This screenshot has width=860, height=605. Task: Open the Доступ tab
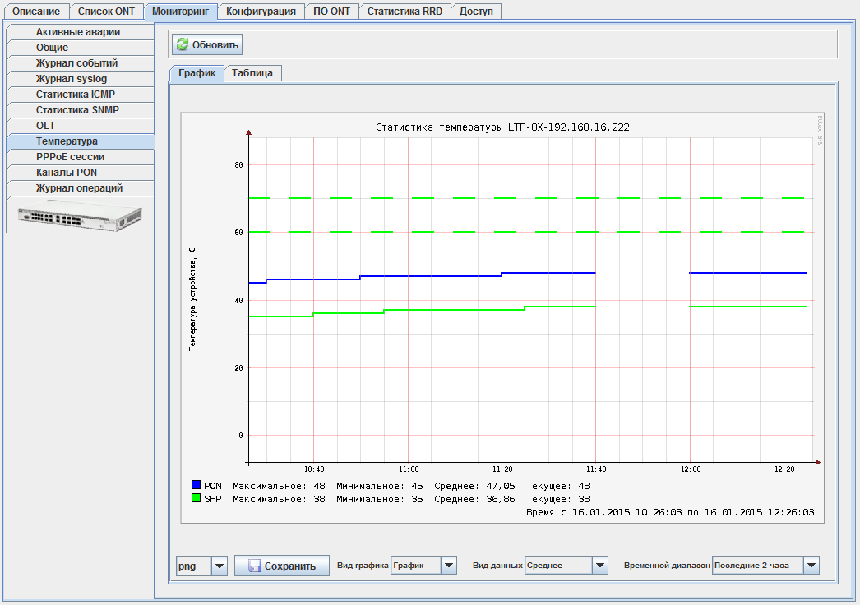pos(476,12)
